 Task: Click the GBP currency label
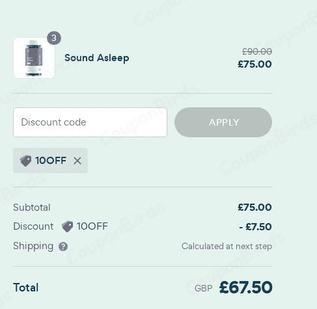pyautogui.click(x=204, y=288)
